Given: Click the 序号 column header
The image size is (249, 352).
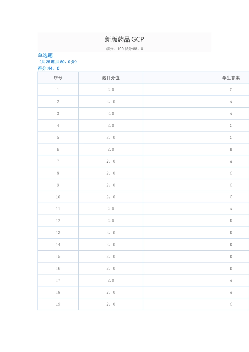Looking at the screenshot, I should (58, 78).
